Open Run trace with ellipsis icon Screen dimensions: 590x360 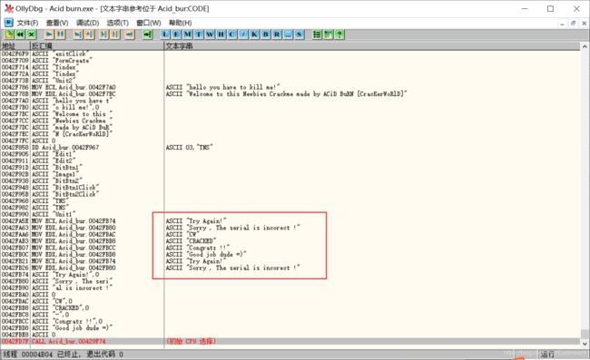click(x=288, y=34)
